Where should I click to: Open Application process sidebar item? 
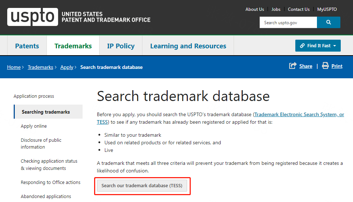(x=34, y=96)
